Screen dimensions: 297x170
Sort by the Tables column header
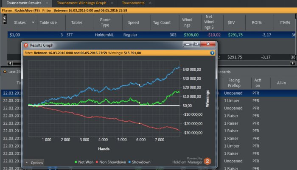(77, 22)
